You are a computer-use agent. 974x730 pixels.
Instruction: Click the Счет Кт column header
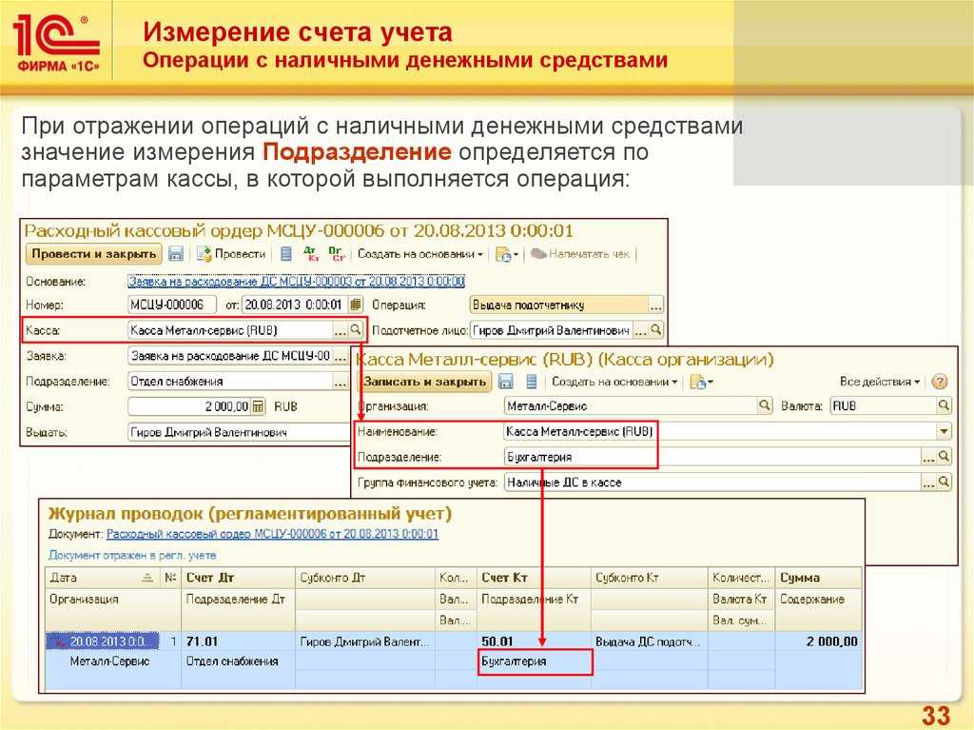point(533,578)
